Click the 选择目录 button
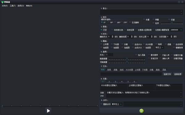The width and height of the screenshot is (185, 115). pos(178,74)
